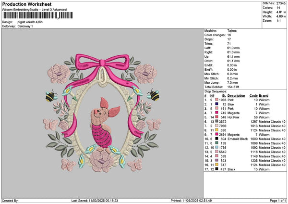Select the design name "piglet wreath 4,8in"

(30, 22)
